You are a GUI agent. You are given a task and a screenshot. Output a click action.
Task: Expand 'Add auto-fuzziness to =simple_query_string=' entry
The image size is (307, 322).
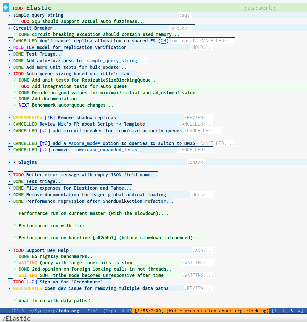tap(87, 61)
